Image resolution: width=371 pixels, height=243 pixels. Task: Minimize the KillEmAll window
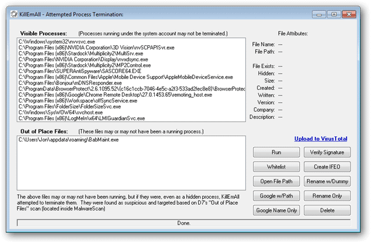319,14
